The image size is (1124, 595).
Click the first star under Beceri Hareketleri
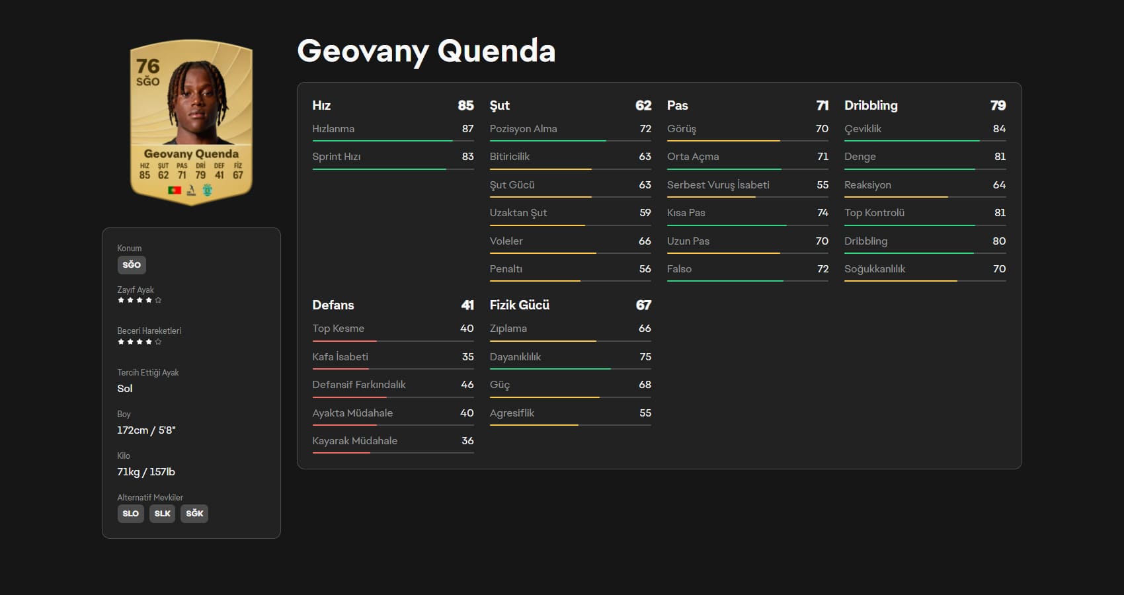tap(121, 342)
